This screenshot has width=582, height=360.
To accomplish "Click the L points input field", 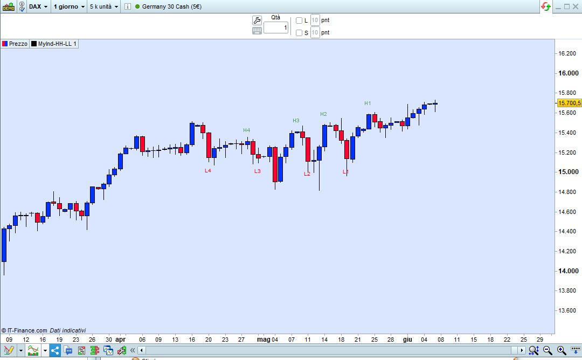I will click(315, 20).
